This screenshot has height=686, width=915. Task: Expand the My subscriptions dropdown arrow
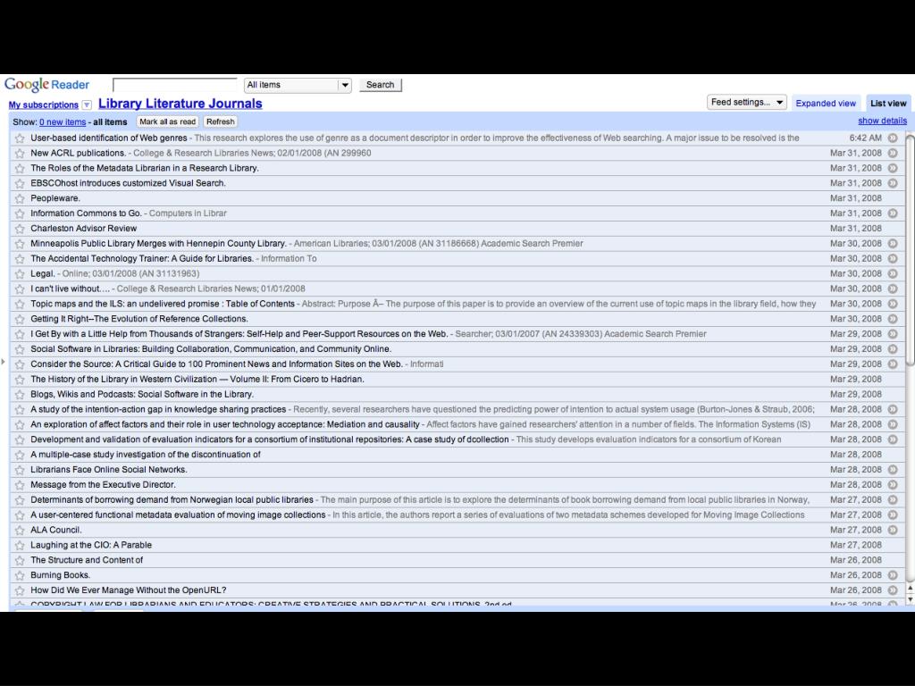[x=87, y=105]
